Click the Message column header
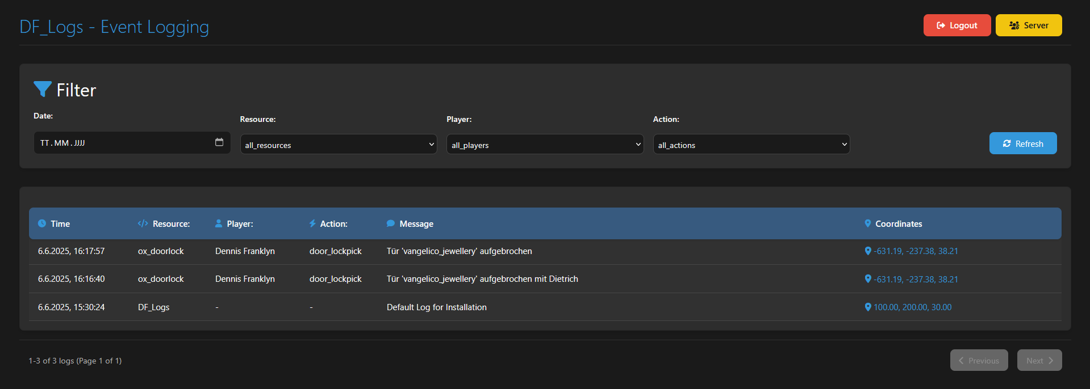The width and height of the screenshot is (1090, 389). pos(416,224)
